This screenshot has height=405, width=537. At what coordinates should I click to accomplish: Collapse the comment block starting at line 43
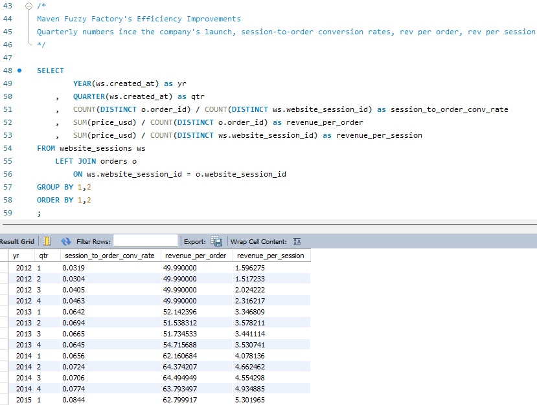(29, 6)
